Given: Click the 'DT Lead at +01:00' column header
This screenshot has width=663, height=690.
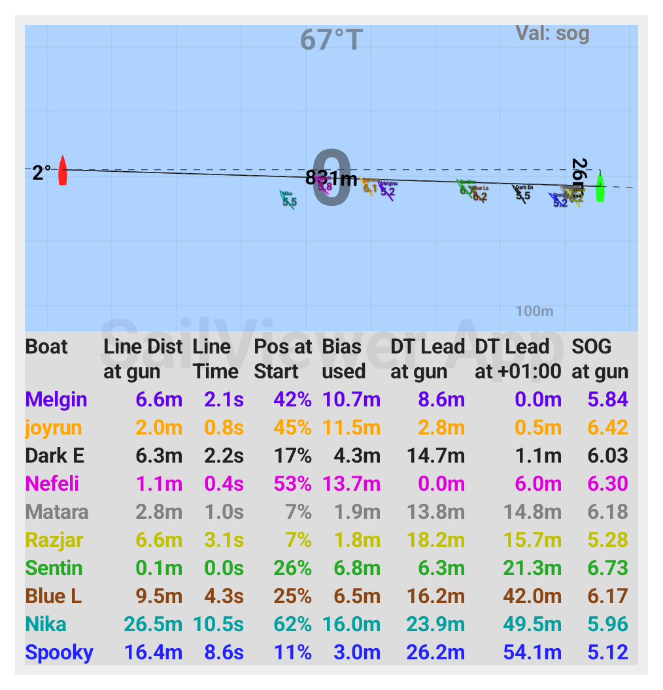Looking at the screenshot, I should coord(518,359).
